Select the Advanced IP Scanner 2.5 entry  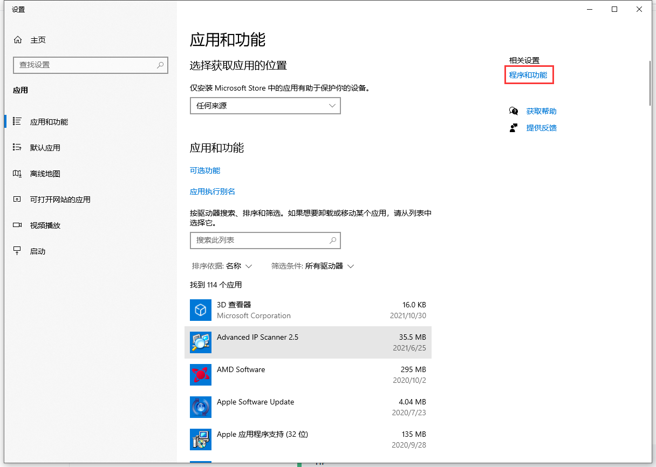(x=308, y=342)
